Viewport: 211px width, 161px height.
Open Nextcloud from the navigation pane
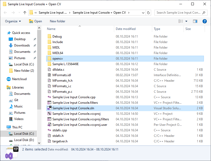coord(17,79)
